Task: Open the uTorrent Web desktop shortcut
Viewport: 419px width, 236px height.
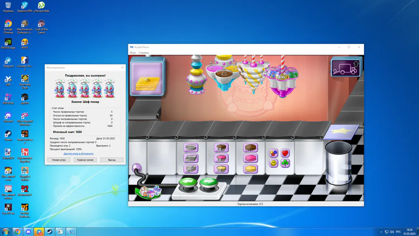Action: tap(41, 7)
